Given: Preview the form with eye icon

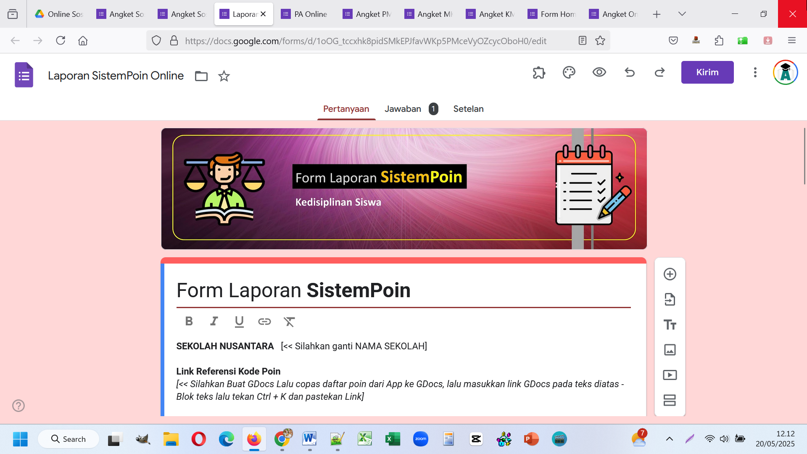Looking at the screenshot, I should [x=599, y=72].
